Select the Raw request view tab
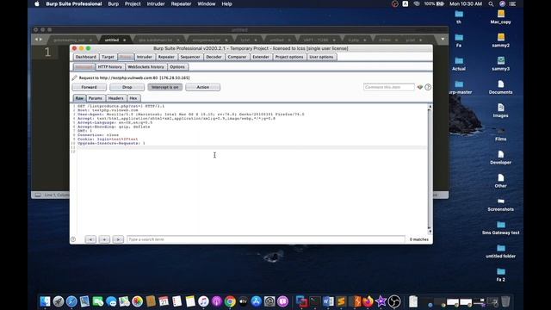 coord(79,98)
